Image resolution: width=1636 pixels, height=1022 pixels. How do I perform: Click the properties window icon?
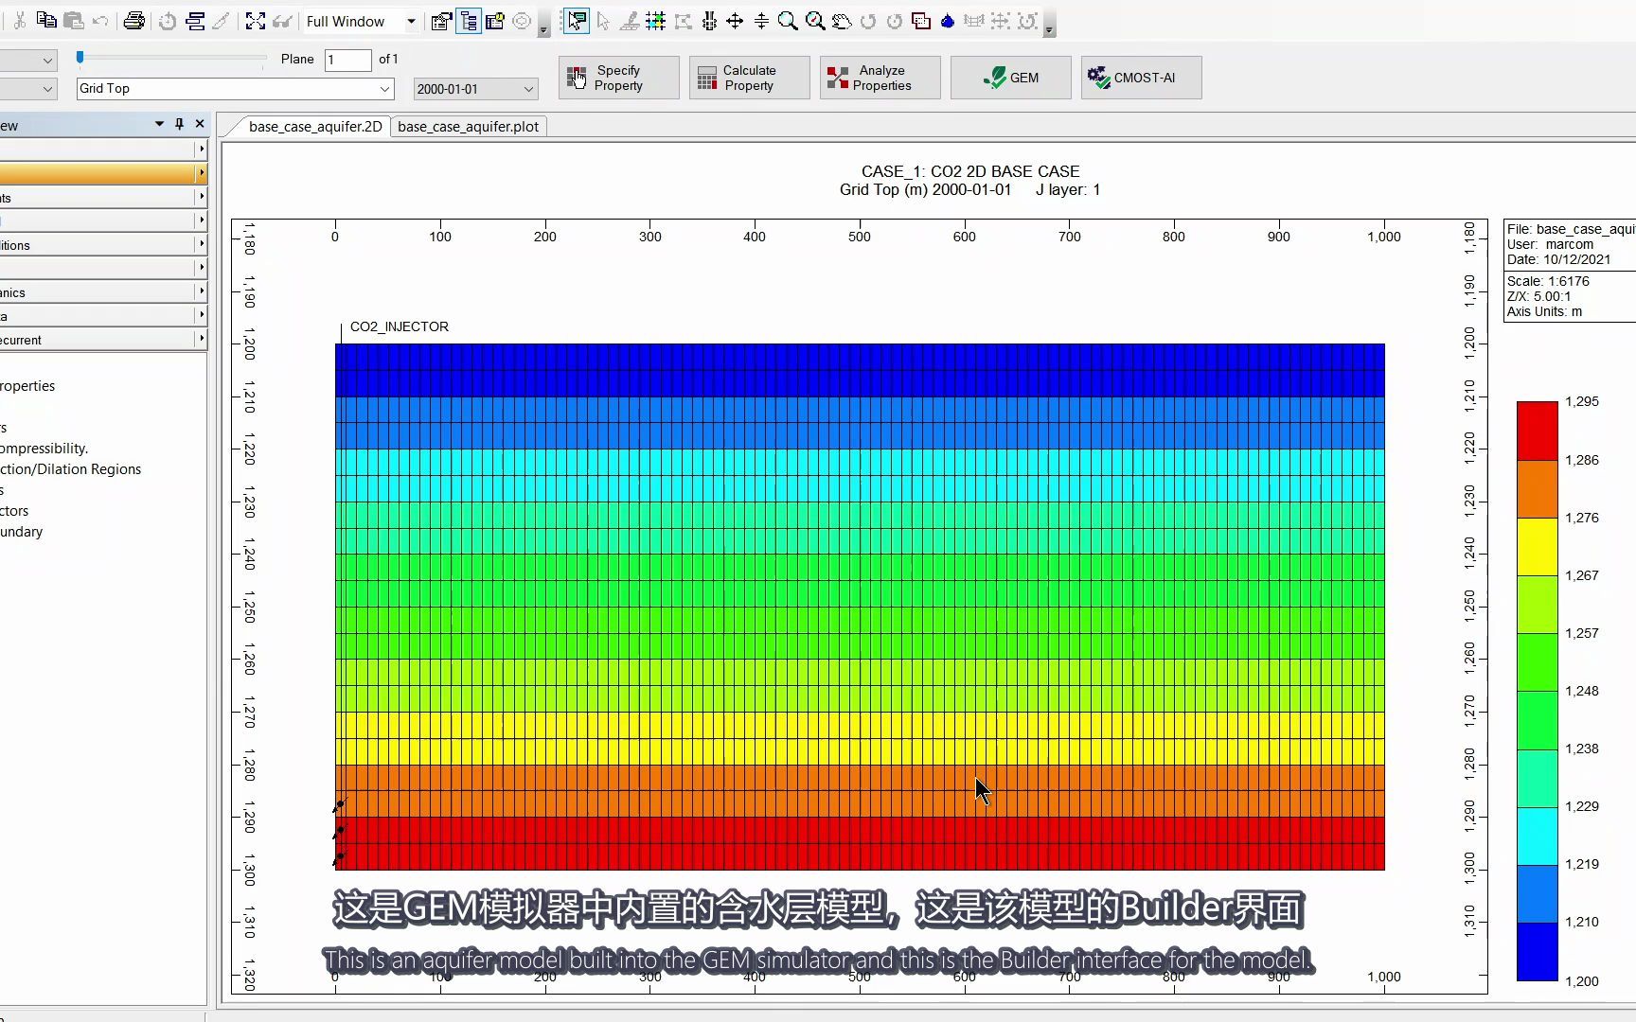(x=441, y=21)
